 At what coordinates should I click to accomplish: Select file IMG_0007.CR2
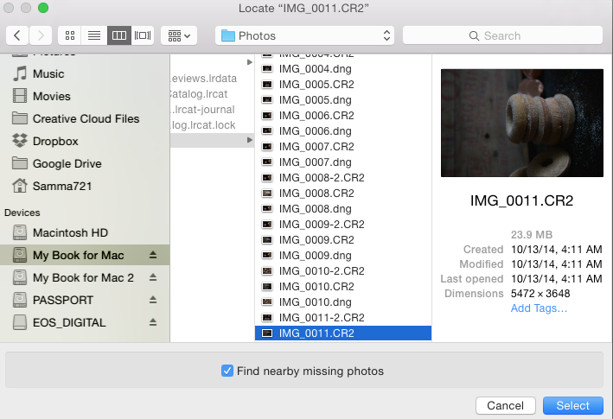pyautogui.click(x=316, y=147)
